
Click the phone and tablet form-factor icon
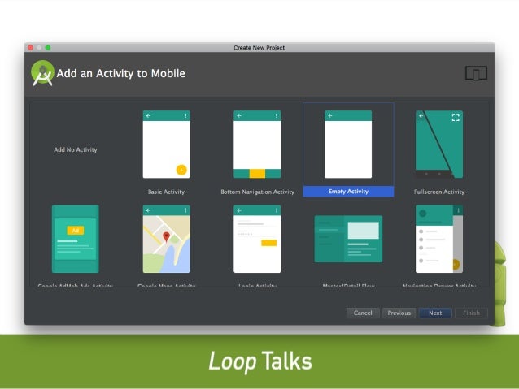coord(476,73)
